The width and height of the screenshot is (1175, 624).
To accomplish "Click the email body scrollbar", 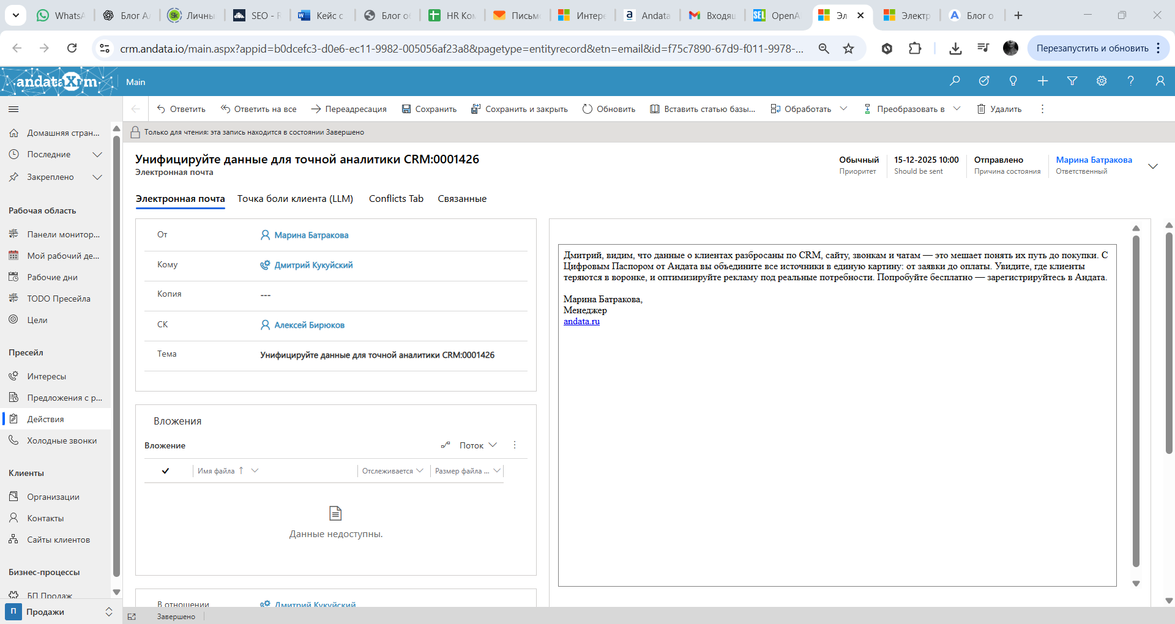I will [1136, 401].
